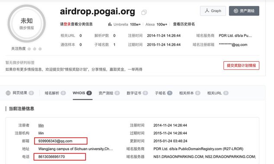Click the Umbrella ranking bar chart icon
This screenshot has width=274, height=164.
pyautogui.click(x=110, y=24)
